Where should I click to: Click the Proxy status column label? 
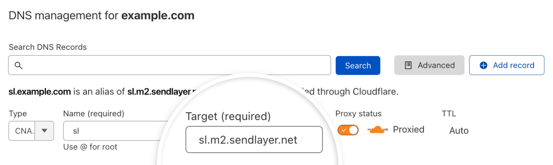pyautogui.click(x=358, y=114)
